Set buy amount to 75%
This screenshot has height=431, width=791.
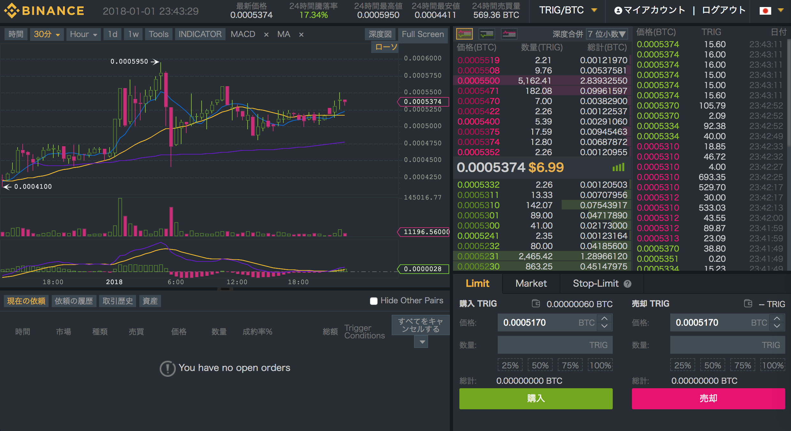570,365
